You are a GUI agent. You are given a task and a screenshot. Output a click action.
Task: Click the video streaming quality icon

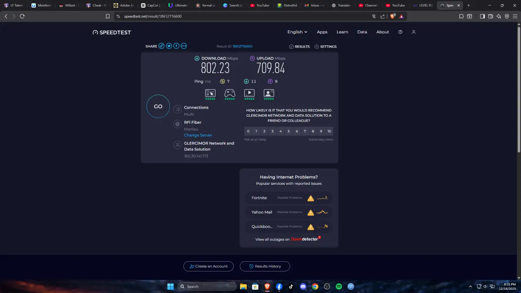(x=249, y=93)
